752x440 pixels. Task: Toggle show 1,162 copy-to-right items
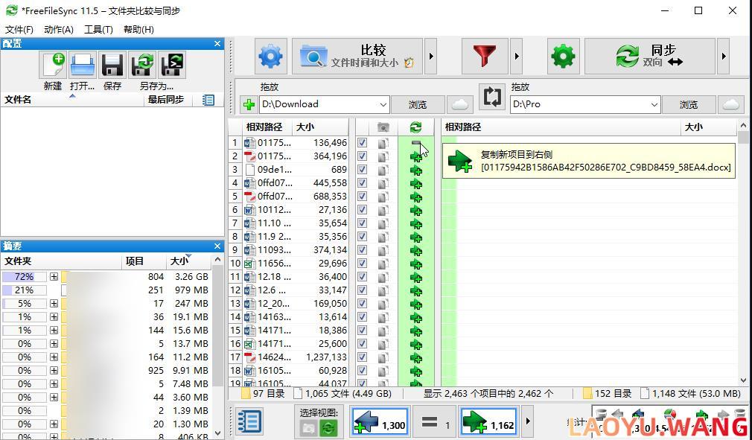(488, 423)
